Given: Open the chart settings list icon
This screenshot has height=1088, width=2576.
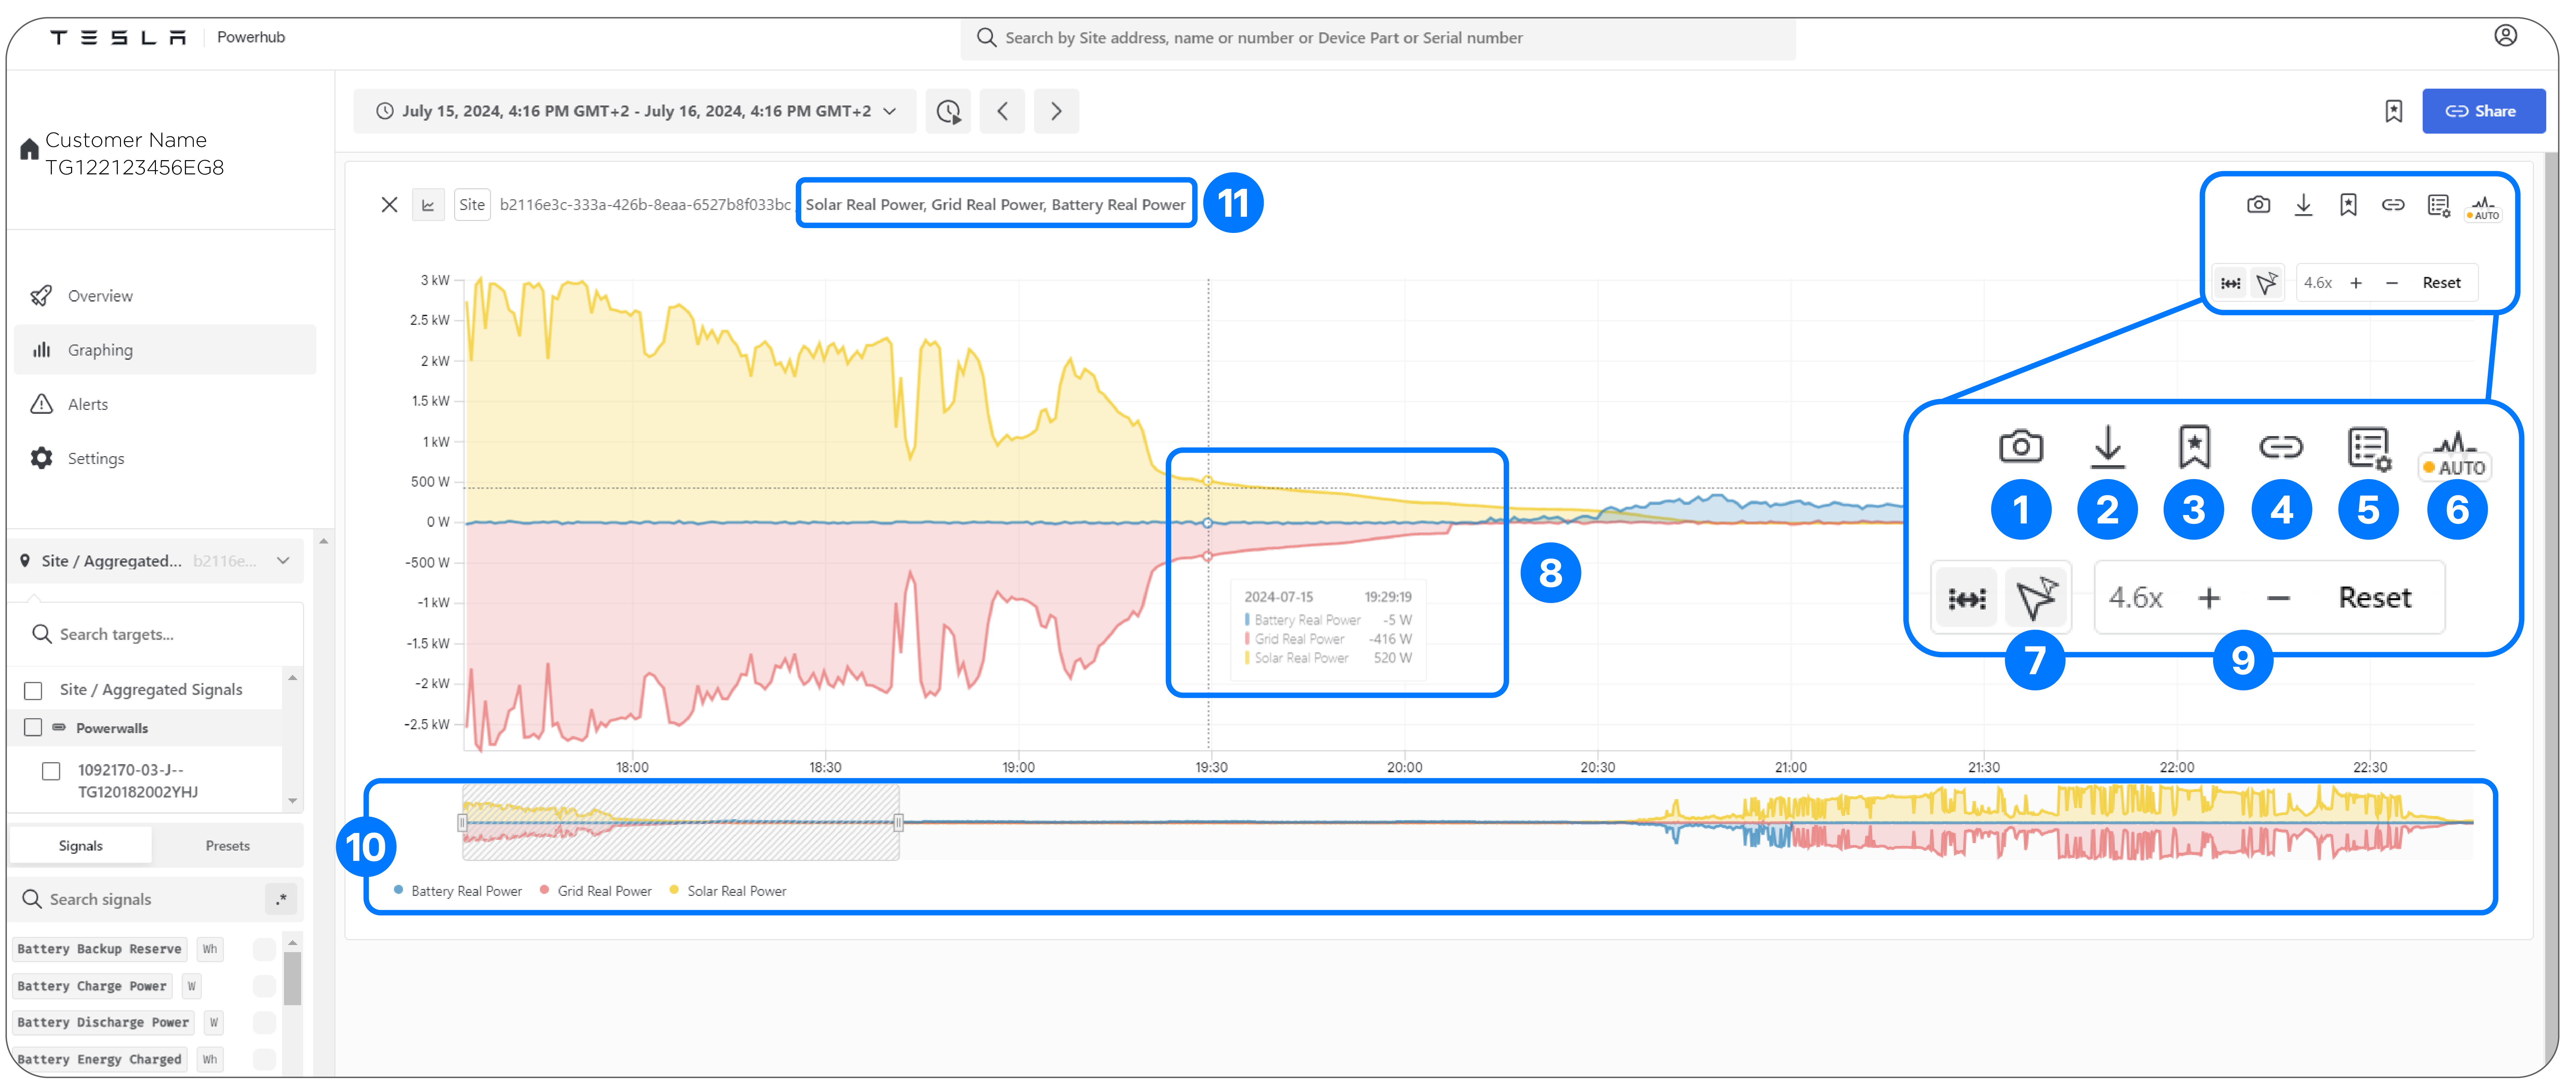Looking at the screenshot, I should [2438, 205].
